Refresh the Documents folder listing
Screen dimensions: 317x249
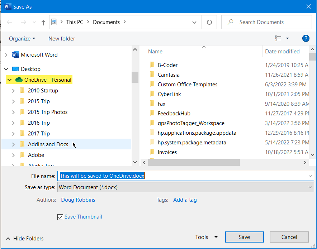[209, 22]
